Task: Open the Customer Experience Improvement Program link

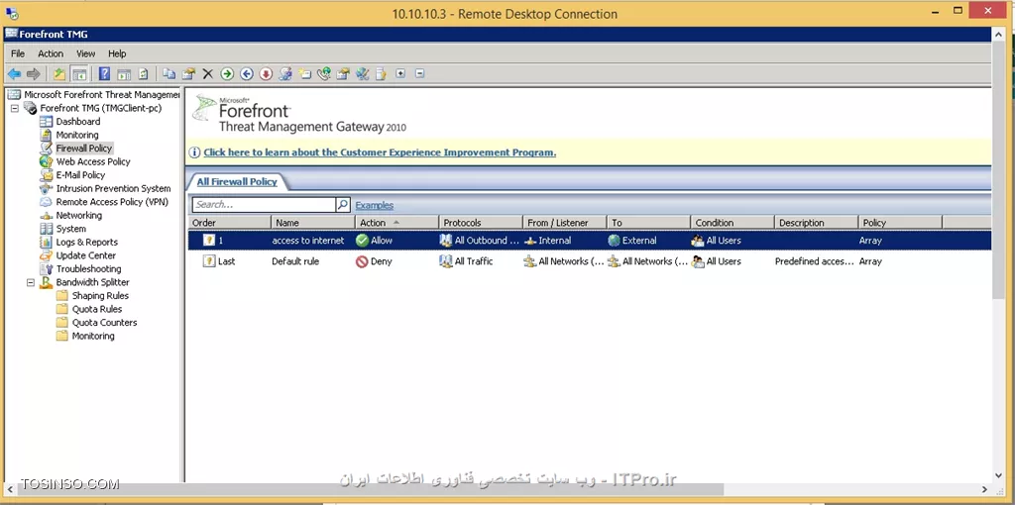Action: pyautogui.click(x=380, y=152)
